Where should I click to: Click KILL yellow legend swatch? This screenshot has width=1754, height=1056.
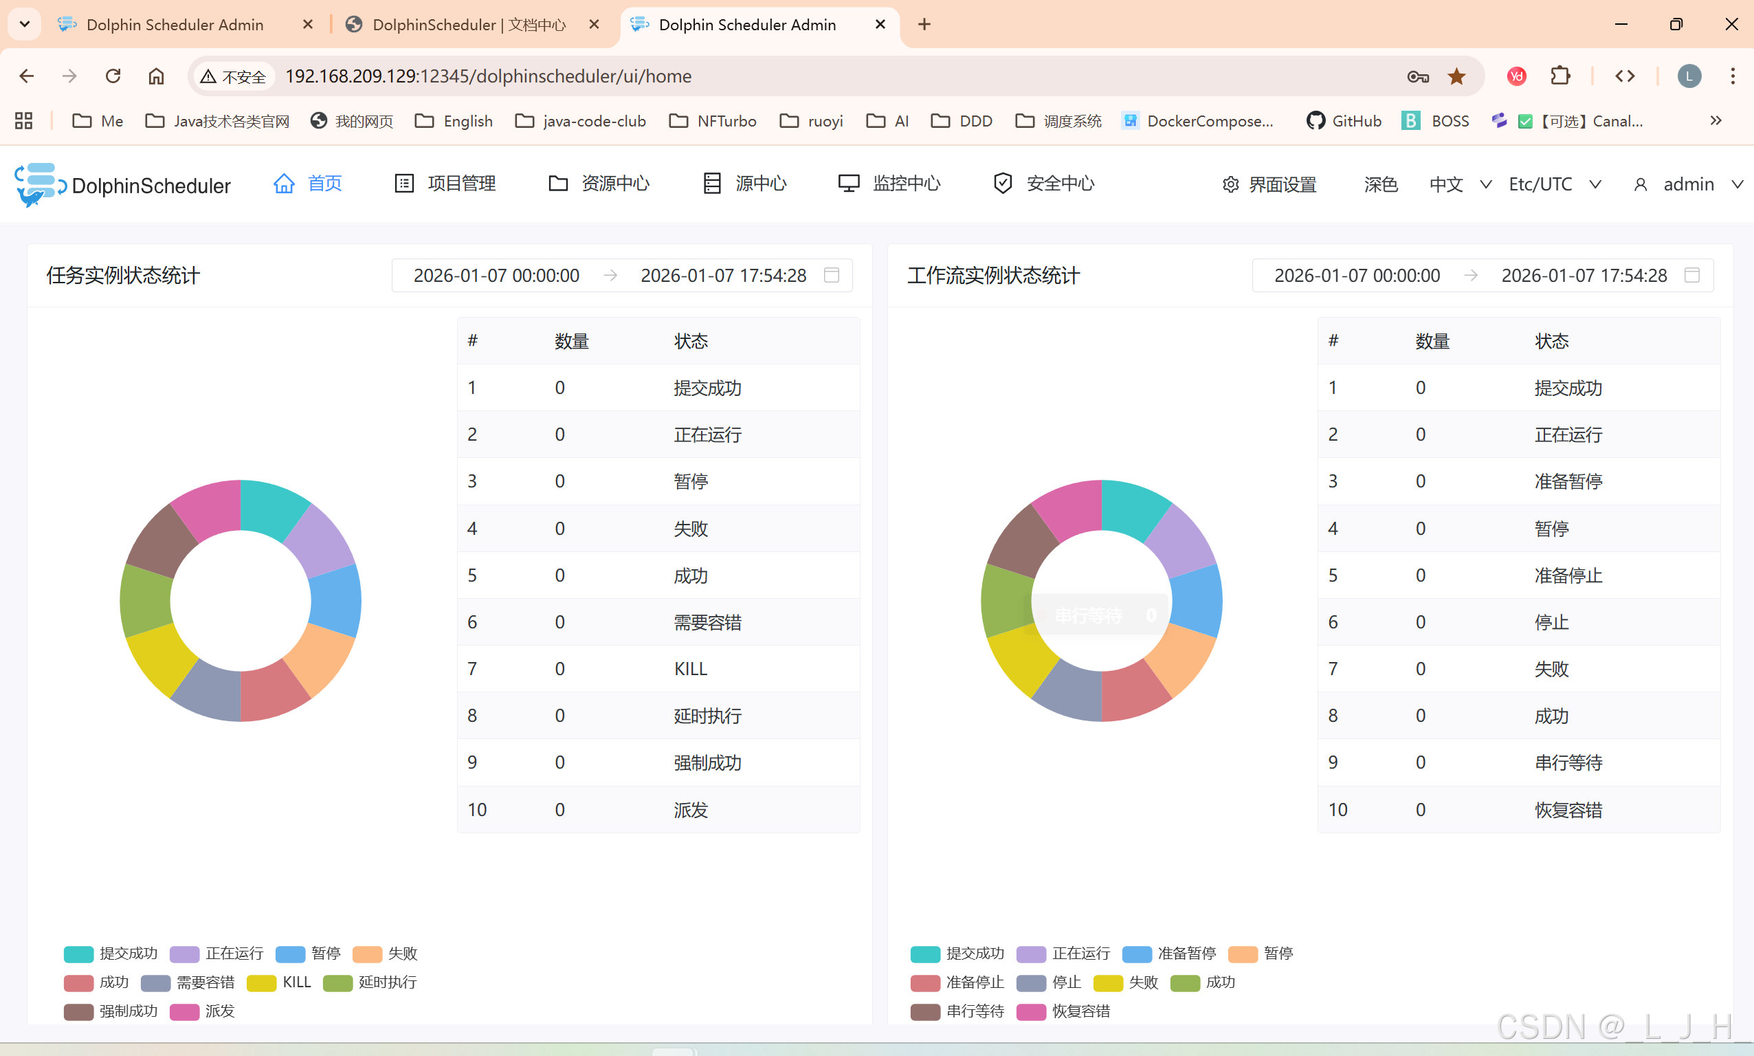click(261, 982)
